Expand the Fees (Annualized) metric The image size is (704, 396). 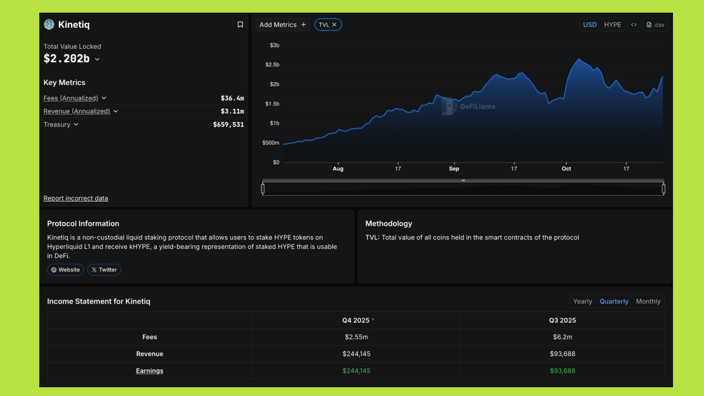[104, 98]
